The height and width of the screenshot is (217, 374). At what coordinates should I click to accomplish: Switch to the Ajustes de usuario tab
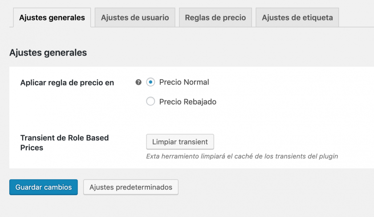pos(135,18)
